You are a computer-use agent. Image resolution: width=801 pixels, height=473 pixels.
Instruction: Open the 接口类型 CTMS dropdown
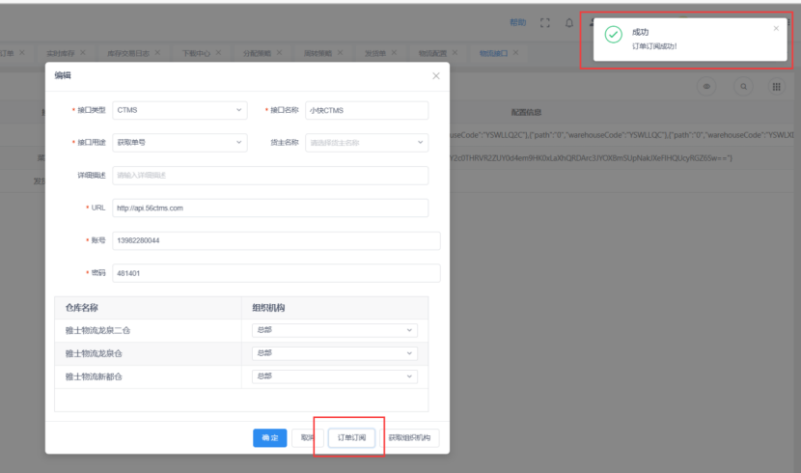click(x=180, y=110)
